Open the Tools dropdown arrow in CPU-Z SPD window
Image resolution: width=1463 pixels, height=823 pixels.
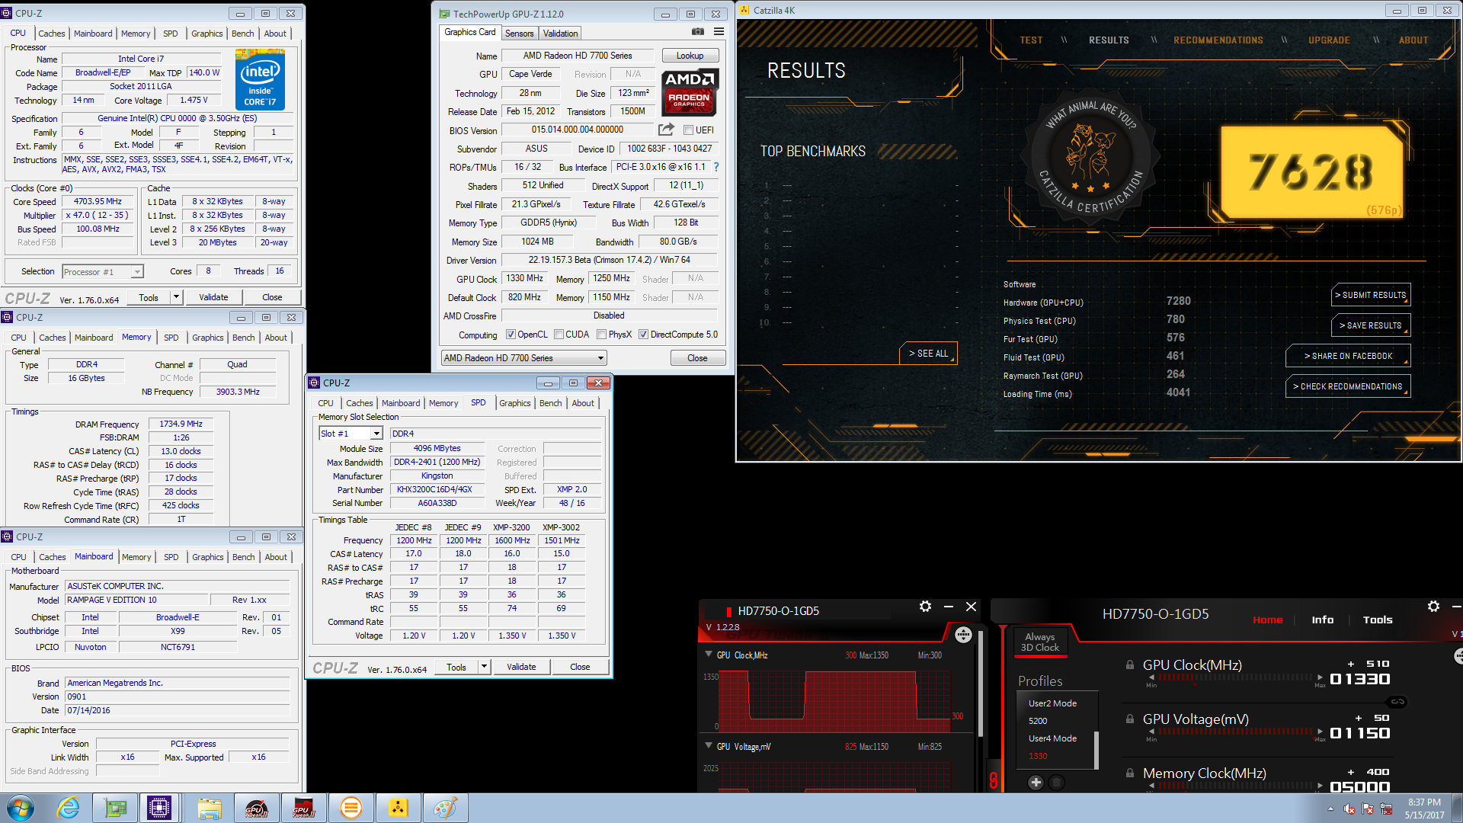tap(484, 667)
